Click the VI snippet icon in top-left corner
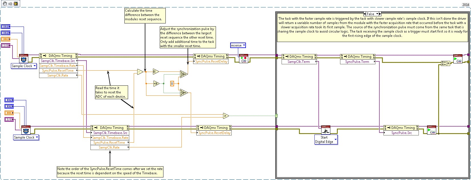This screenshot has height=180, width=471. 16,4
